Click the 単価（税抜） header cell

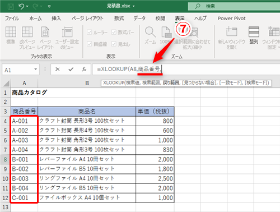click(x=155, y=112)
